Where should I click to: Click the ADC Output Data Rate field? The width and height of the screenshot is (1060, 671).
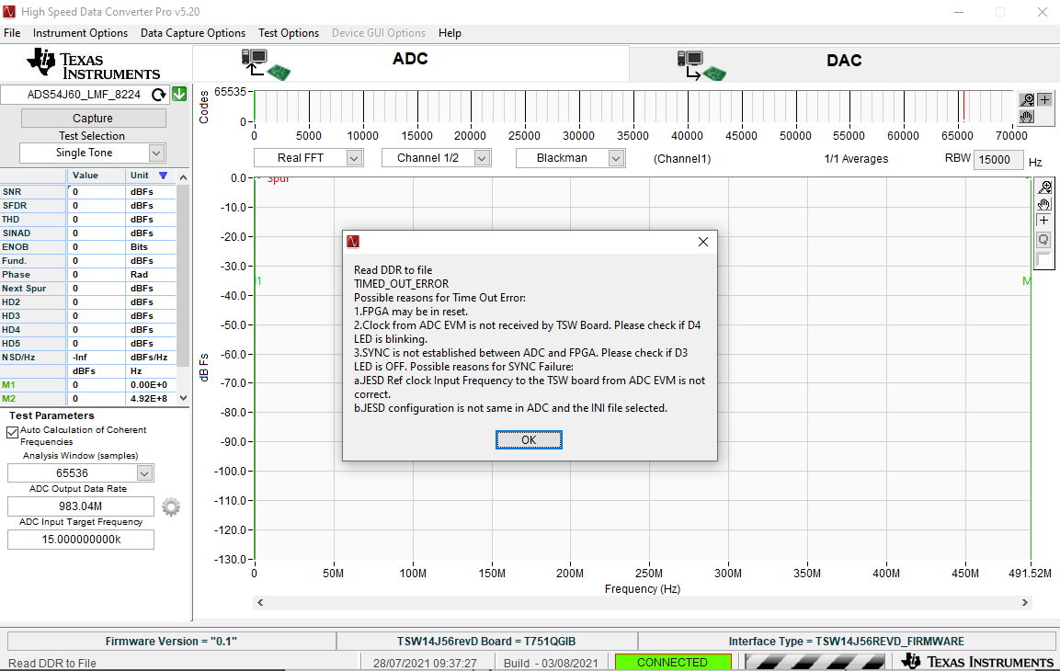pos(81,506)
